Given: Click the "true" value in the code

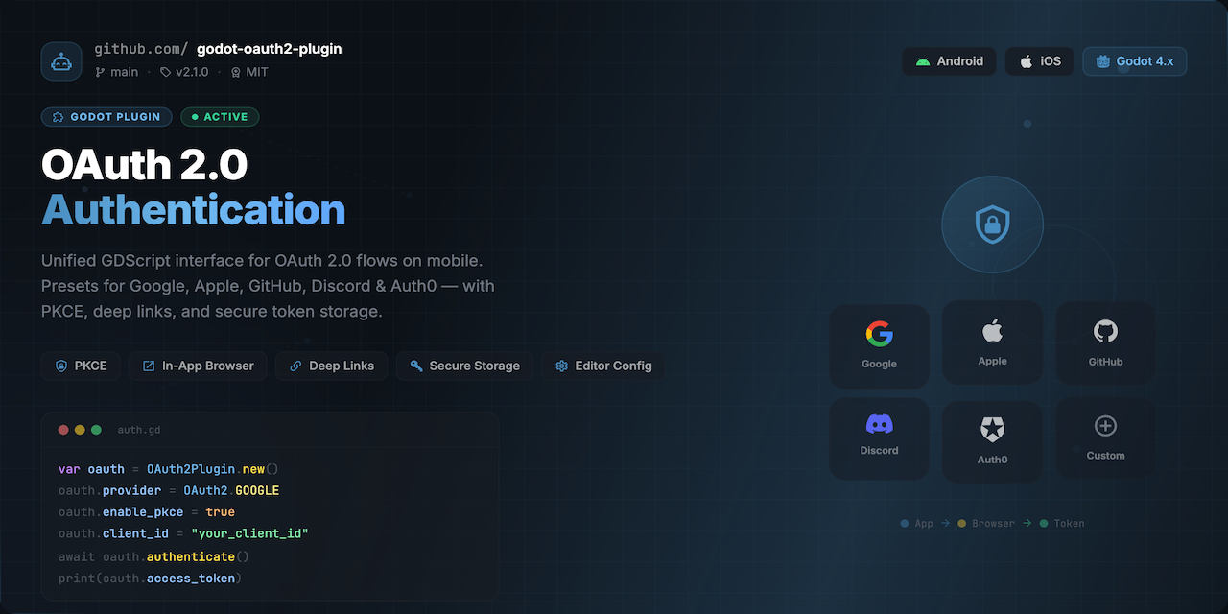Looking at the screenshot, I should [220, 512].
